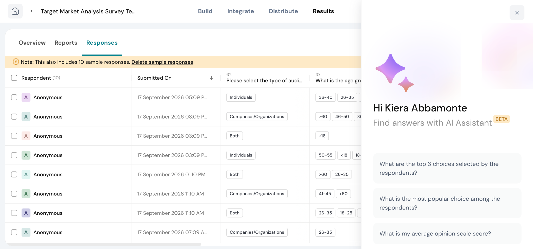Open the Build tab
Viewport: 533px width, 249px height.
coord(205,11)
